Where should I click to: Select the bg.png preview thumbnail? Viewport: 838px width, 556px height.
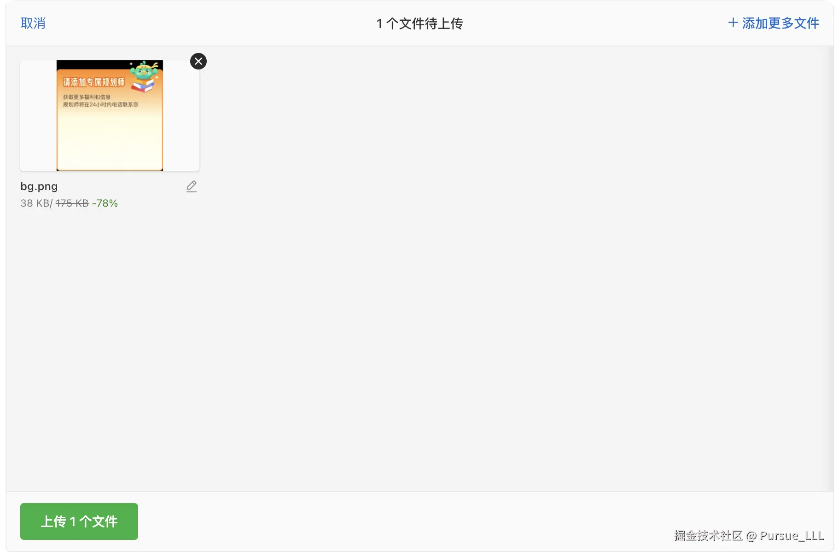tap(110, 116)
